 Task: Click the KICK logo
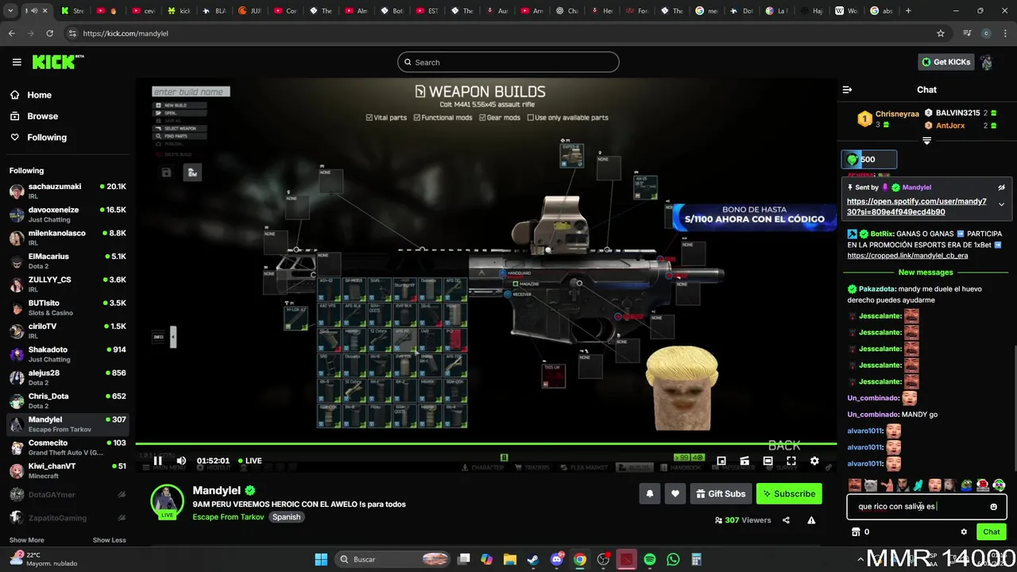coord(58,62)
